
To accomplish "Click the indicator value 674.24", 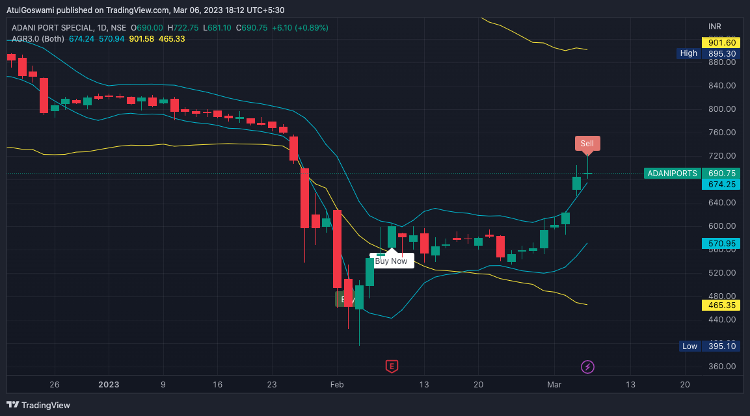I will coord(81,39).
